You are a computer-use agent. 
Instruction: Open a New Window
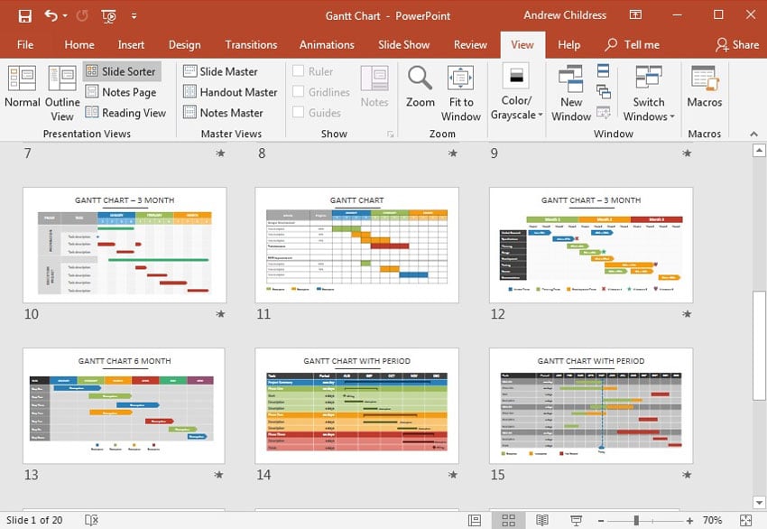(x=571, y=93)
